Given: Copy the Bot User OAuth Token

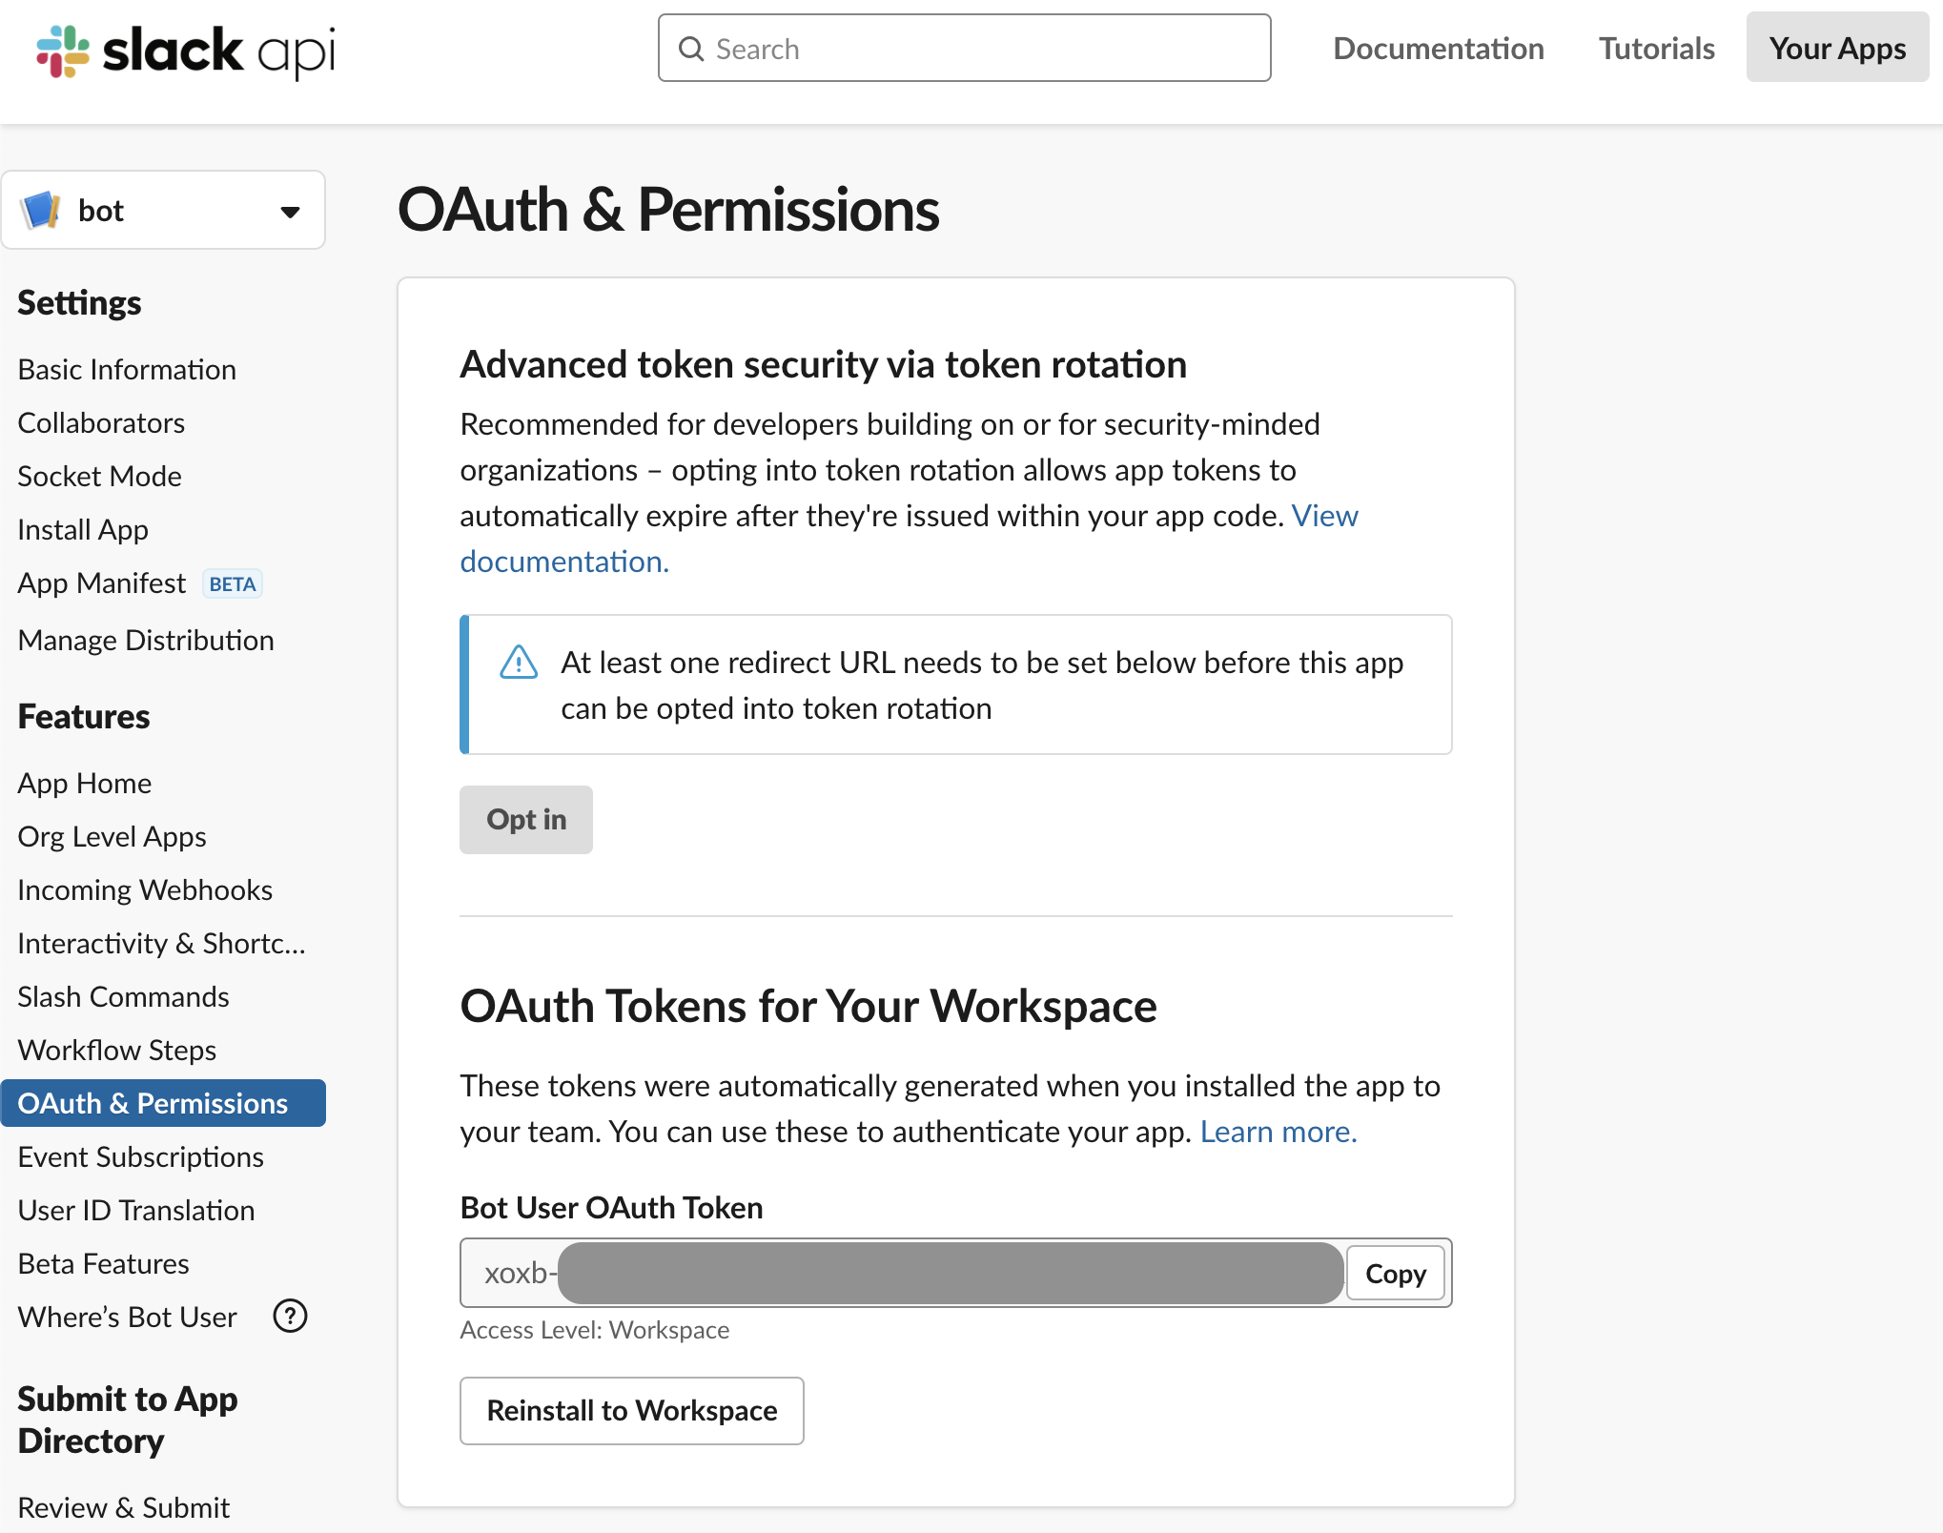Looking at the screenshot, I should 1396,1273.
